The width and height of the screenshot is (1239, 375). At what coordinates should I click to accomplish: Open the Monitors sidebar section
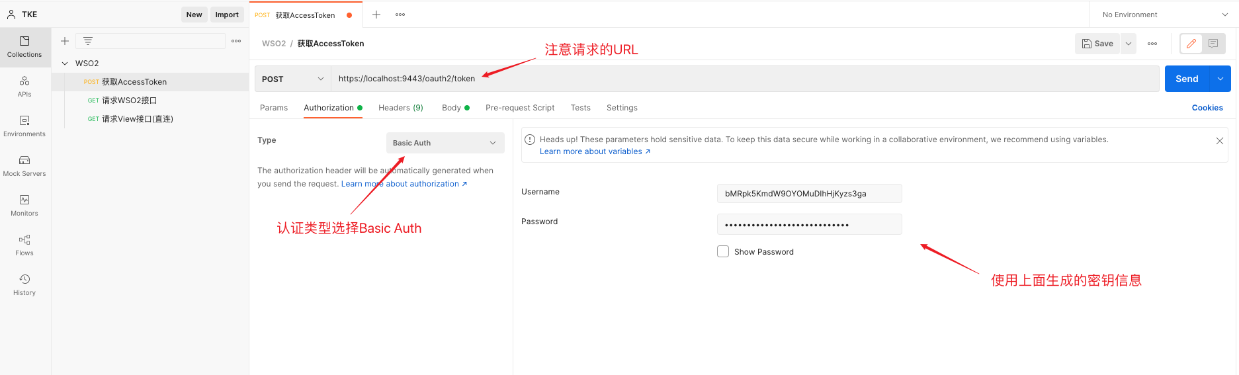coord(24,206)
